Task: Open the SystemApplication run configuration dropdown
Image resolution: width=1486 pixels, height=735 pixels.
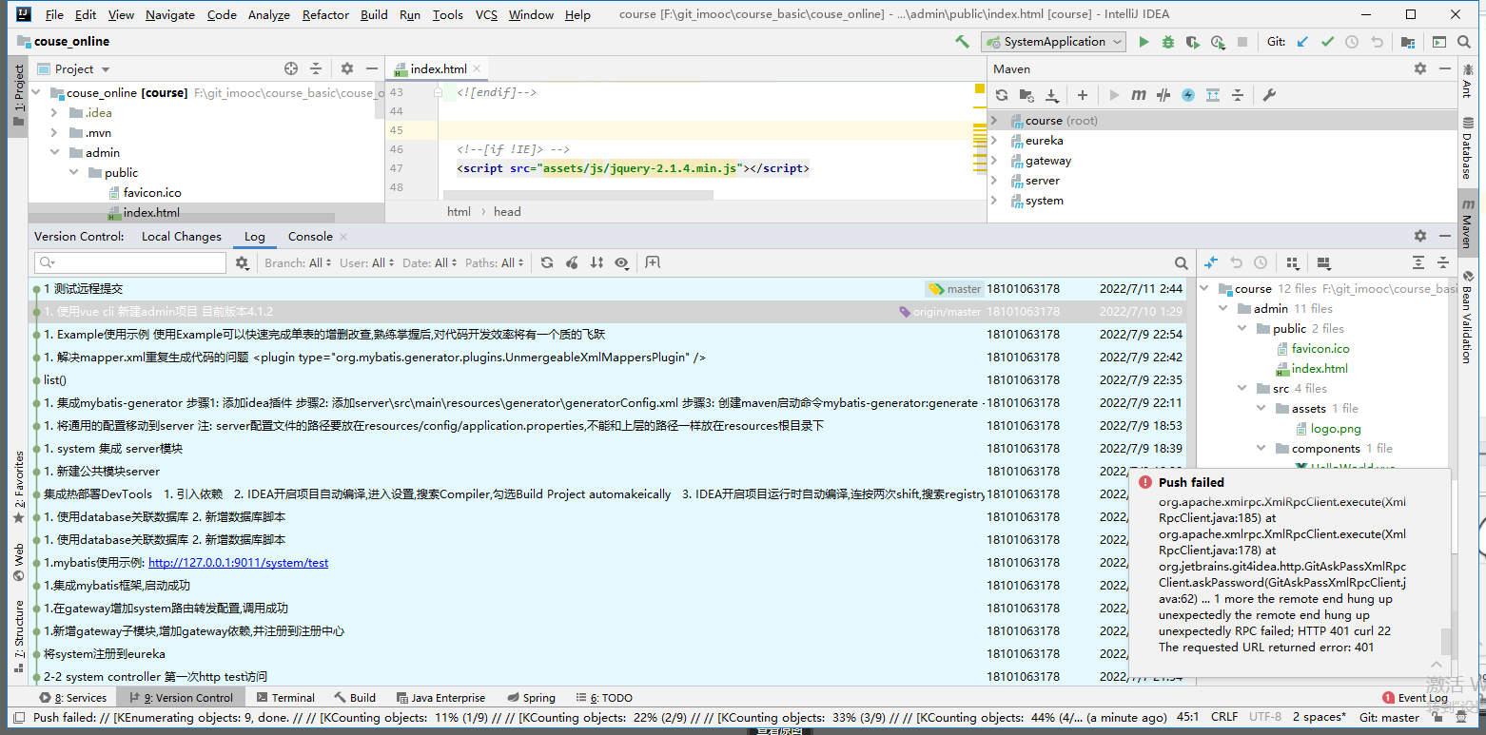Action: pyautogui.click(x=1054, y=42)
